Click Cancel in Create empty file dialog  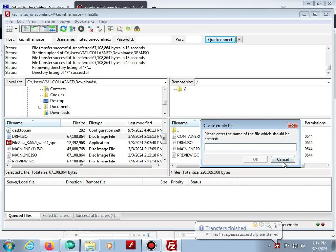pos(283,159)
